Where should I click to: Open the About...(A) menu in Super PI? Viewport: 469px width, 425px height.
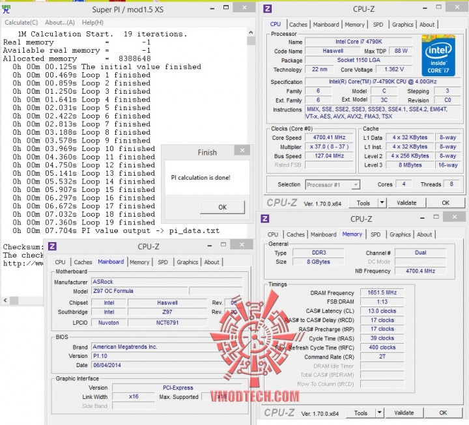pyautogui.click(x=60, y=22)
